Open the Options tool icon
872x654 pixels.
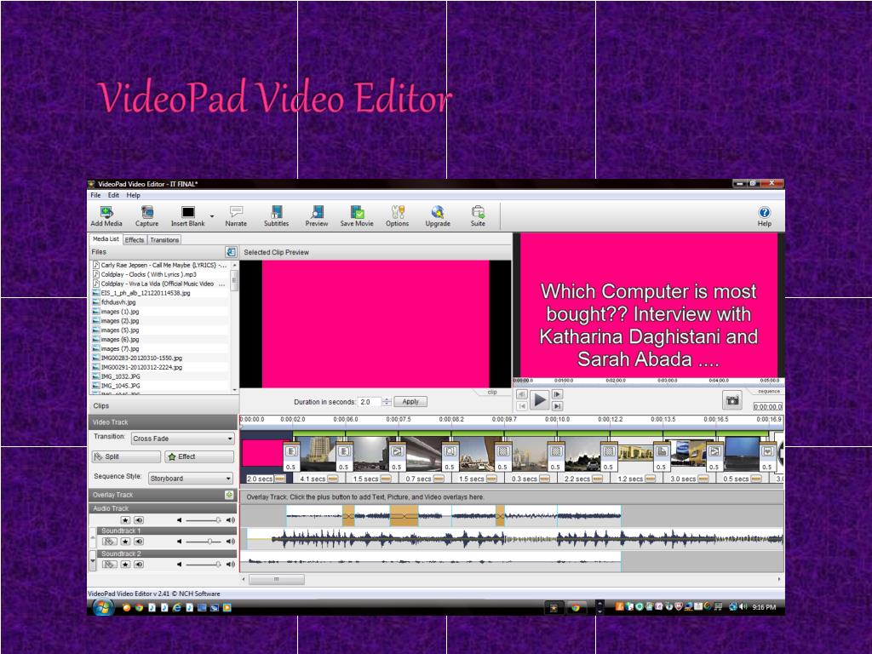pos(397,215)
